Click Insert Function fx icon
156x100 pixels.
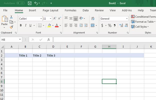48,40
